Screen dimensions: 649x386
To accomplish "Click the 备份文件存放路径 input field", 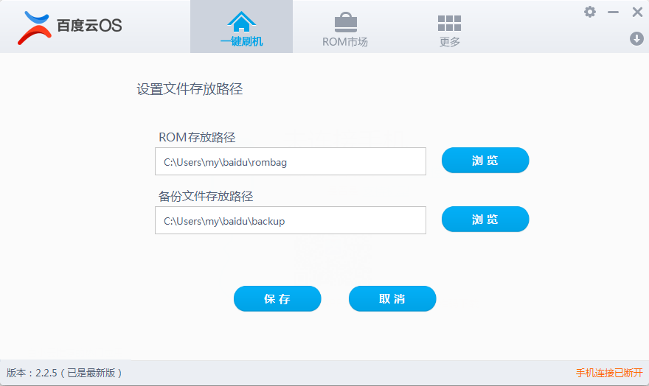I will coord(290,220).
